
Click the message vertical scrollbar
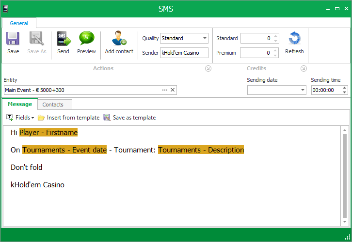(345, 174)
